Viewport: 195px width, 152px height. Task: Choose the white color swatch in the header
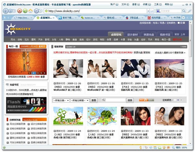pyautogui.click(x=179, y=23)
